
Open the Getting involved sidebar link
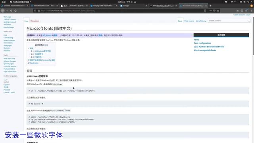10,22
